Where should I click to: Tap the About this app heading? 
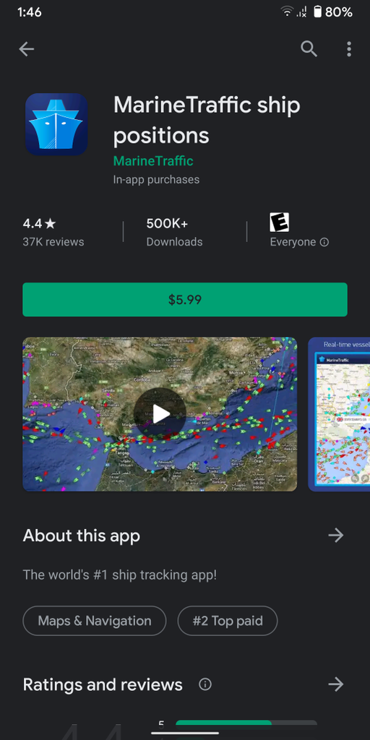[x=81, y=535]
